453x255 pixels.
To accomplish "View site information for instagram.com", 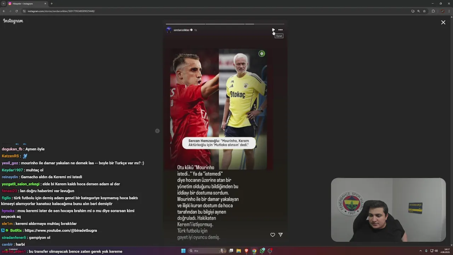I will pos(24,11).
